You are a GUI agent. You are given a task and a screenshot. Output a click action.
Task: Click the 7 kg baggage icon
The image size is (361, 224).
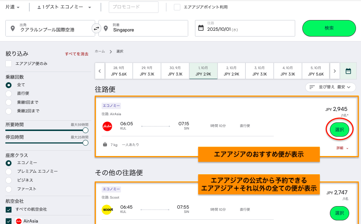tap(105, 145)
